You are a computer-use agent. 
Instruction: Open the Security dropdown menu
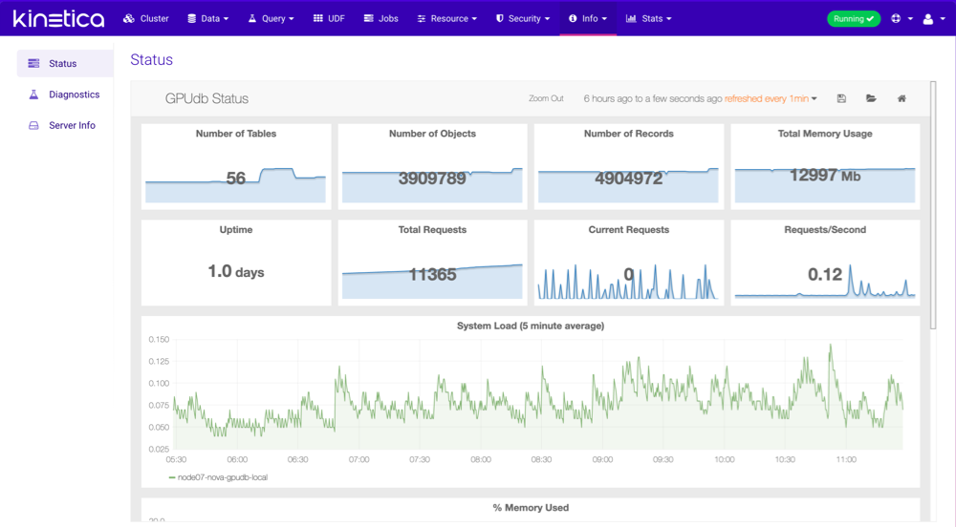(x=522, y=18)
